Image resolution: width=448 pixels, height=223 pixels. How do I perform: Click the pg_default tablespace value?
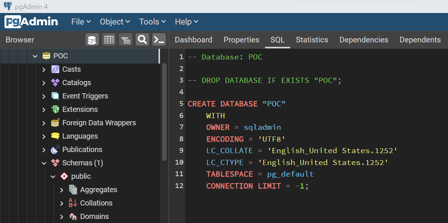[291, 174]
